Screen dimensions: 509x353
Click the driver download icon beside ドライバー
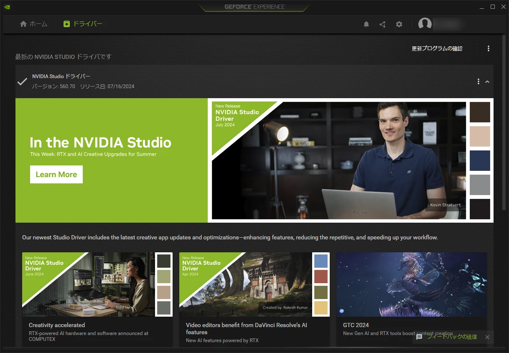coord(67,24)
